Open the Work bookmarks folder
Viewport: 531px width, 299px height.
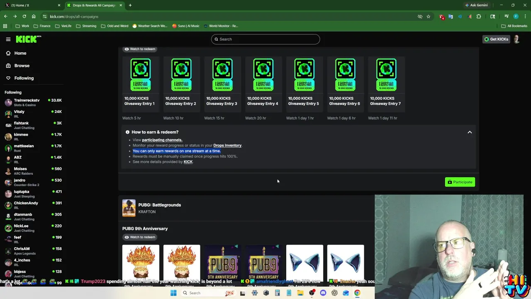coord(22,26)
